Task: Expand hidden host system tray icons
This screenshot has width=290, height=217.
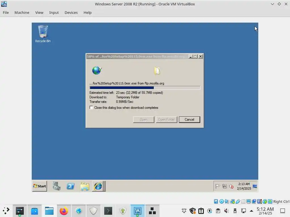Action: [251, 211]
